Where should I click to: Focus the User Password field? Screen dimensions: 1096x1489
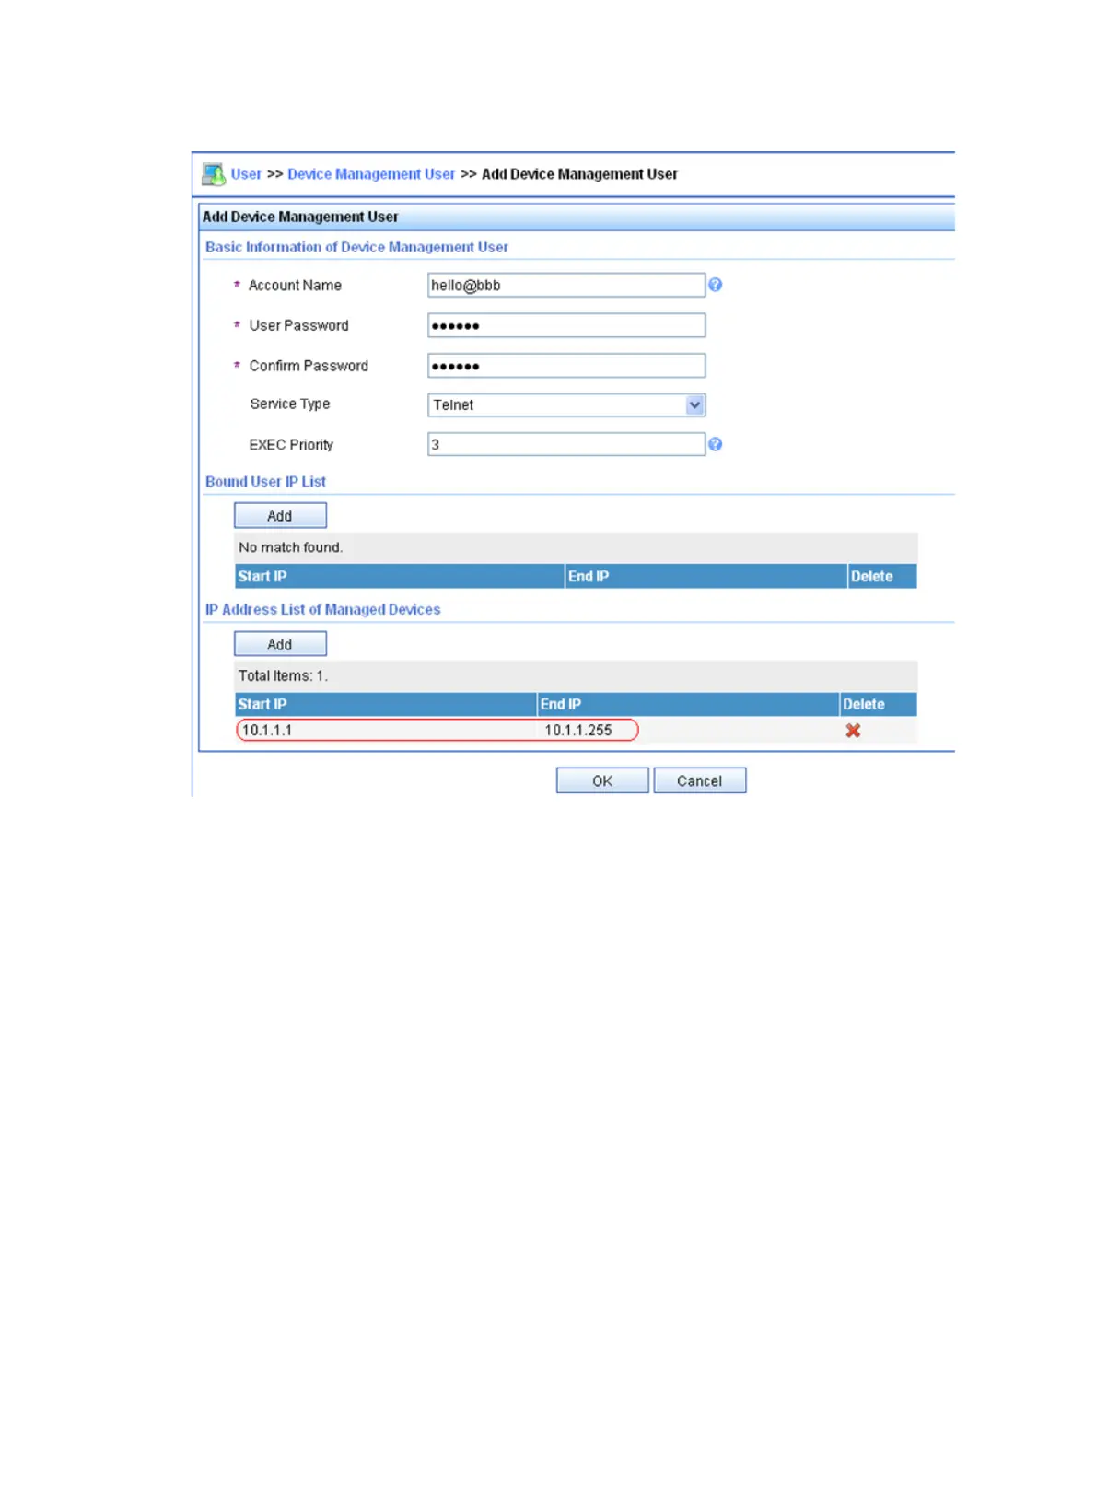[x=566, y=325]
